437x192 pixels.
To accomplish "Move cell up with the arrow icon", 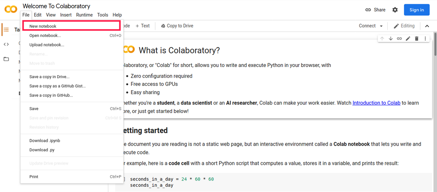I will pyautogui.click(x=382, y=39).
